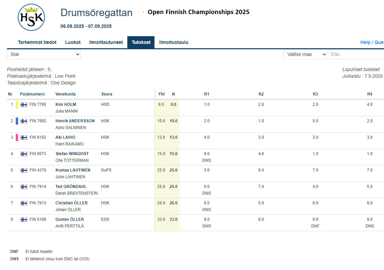Image resolution: width=384 pixels, height=270 pixels.
Task: Open the Star class dropdown
Action: coord(44,54)
